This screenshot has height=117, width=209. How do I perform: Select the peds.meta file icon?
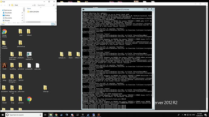[38, 66]
